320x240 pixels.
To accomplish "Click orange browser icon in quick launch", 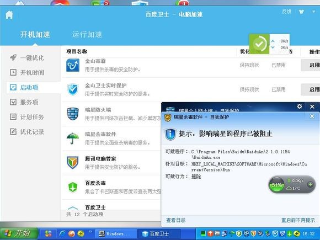I will pyautogui.click(x=72, y=234).
